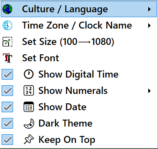Click the clock icon beside Show Digital Time

click(29, 74)
